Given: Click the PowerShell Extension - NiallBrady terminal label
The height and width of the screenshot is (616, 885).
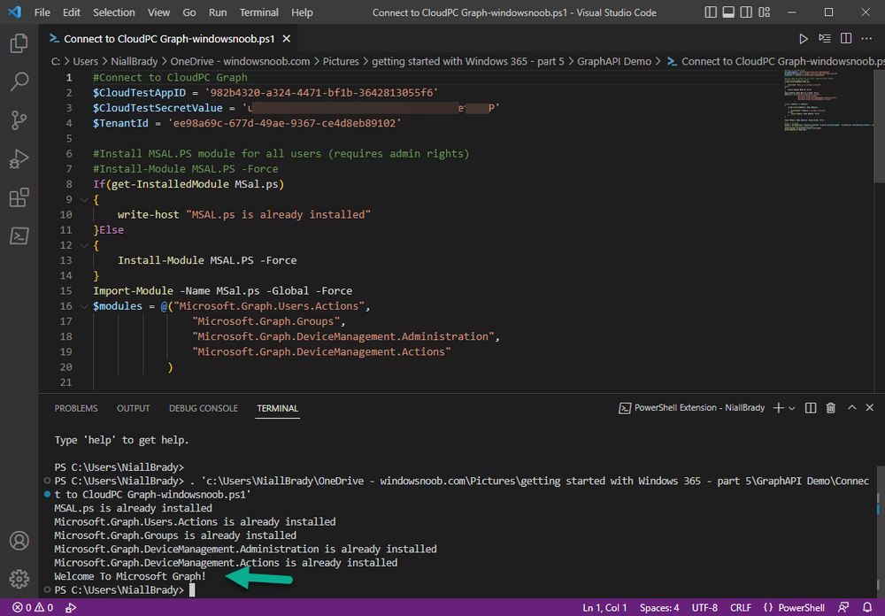Looking at the screenshot, I should click(x=692, y=408).
